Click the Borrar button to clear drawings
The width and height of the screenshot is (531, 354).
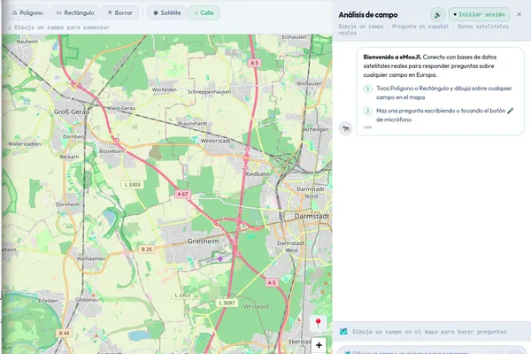[x=119, y=13]
